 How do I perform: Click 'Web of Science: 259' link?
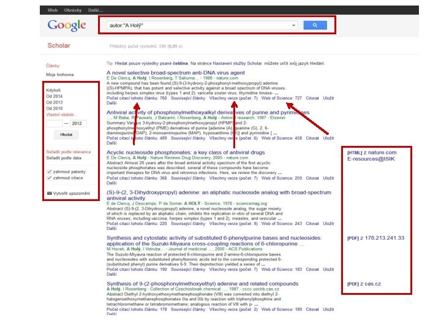pos(282,178)
